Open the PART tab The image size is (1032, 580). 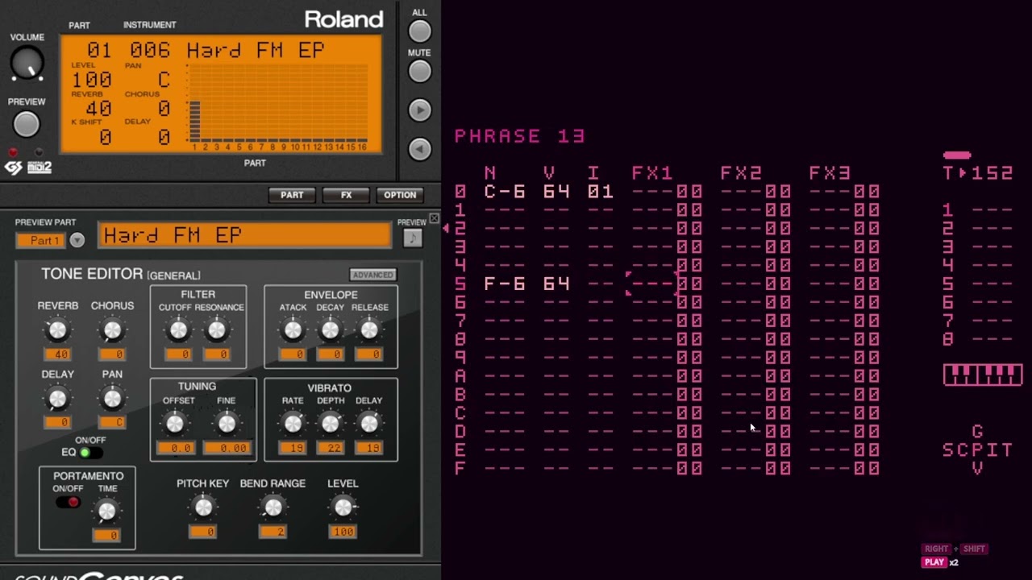click(x=292, y=195)
